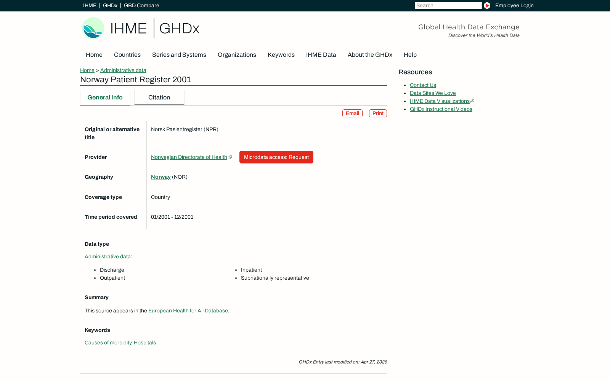This screenshot has height=381, width=610.
Task: Open European Health for All Database link
Action: click(188, 311)
